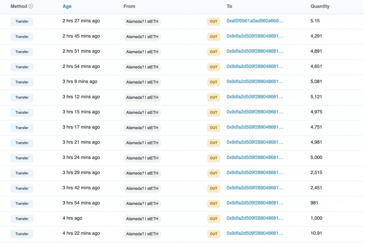Select the quantity value 4,981

[316, 142]
